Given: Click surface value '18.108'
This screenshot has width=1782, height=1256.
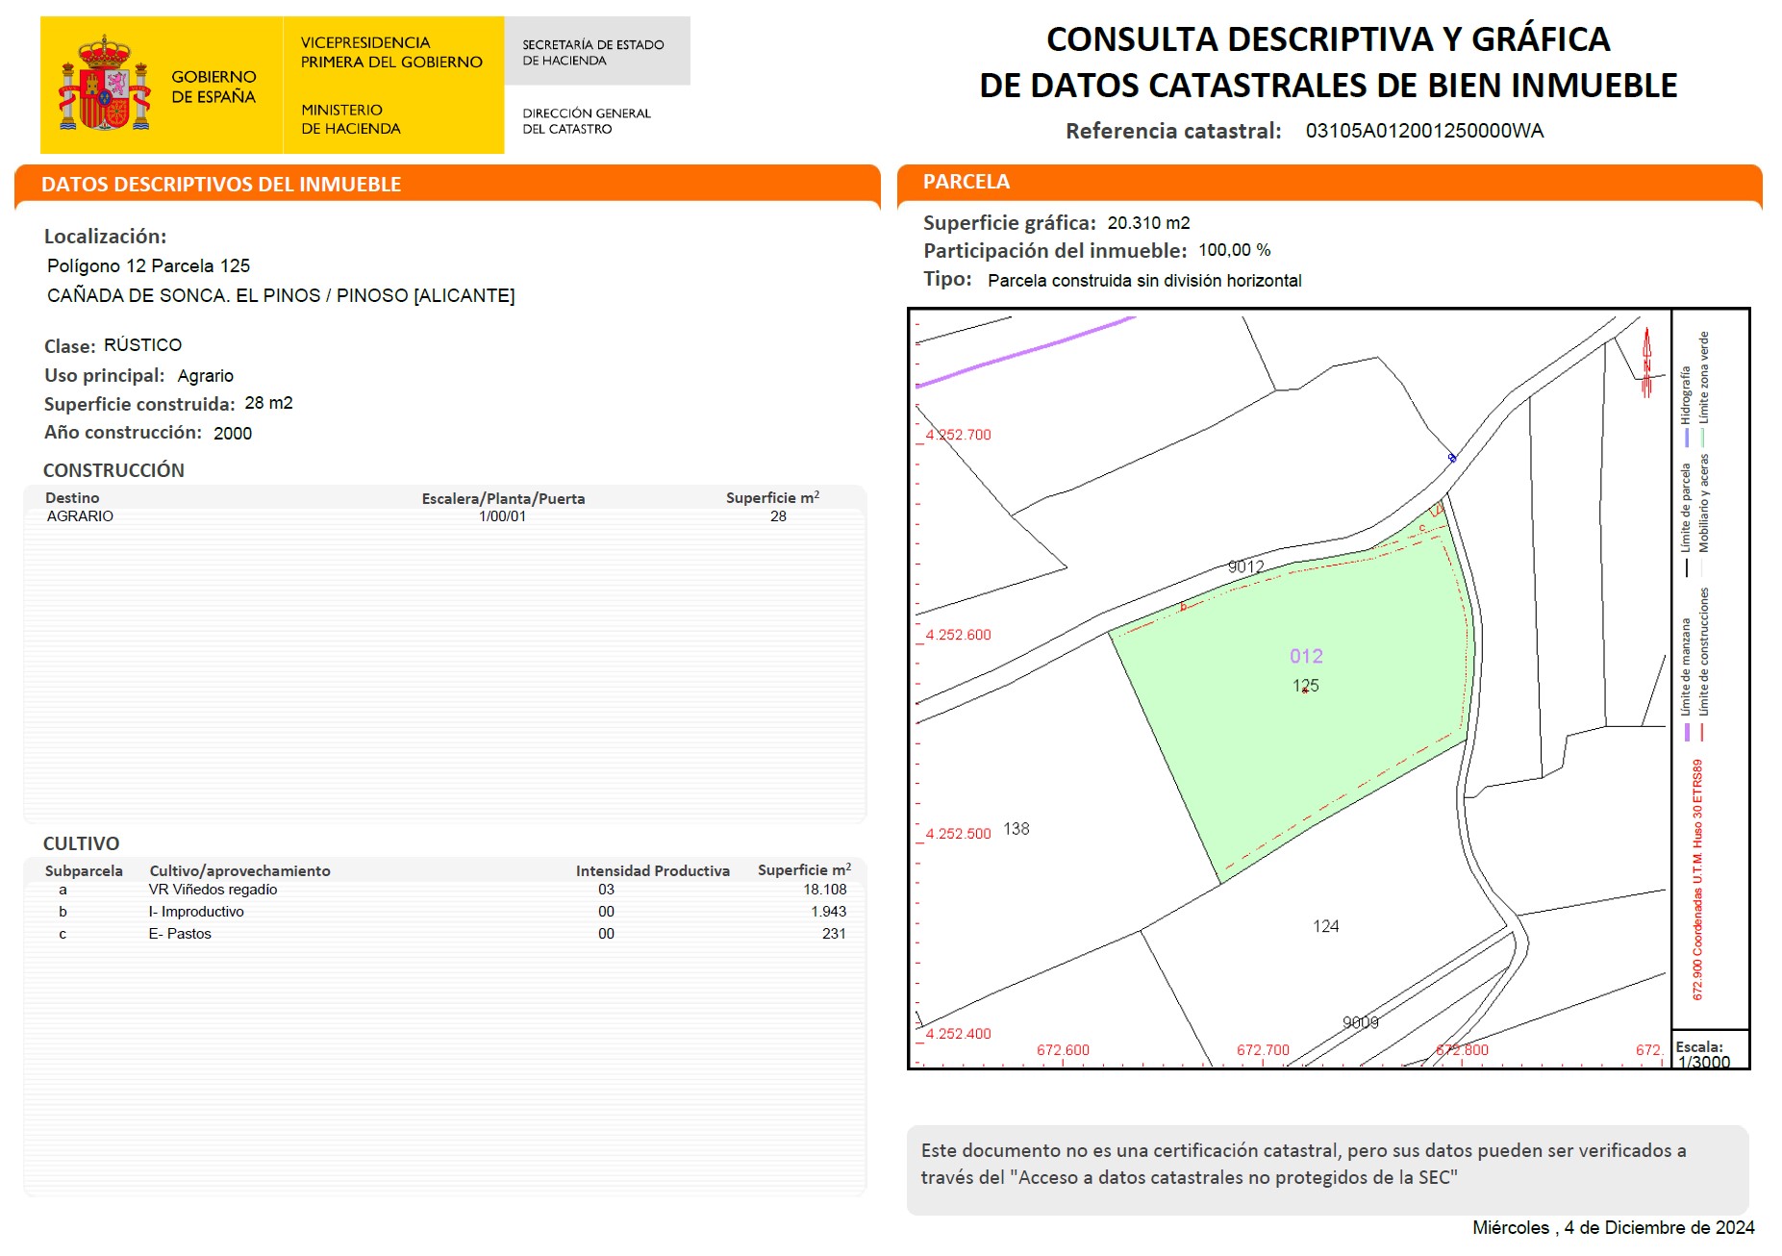Looking at the screenshot, I should tap(825, 890).
